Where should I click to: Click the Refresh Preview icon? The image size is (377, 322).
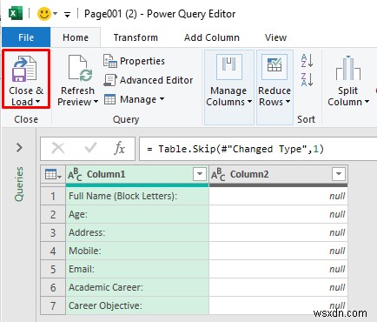click(x=80, y=69)
